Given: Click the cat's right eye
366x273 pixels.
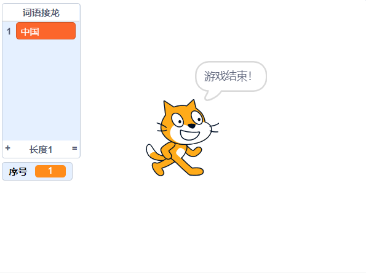Looking at the screenshot, I should click(x=197, y=118).
